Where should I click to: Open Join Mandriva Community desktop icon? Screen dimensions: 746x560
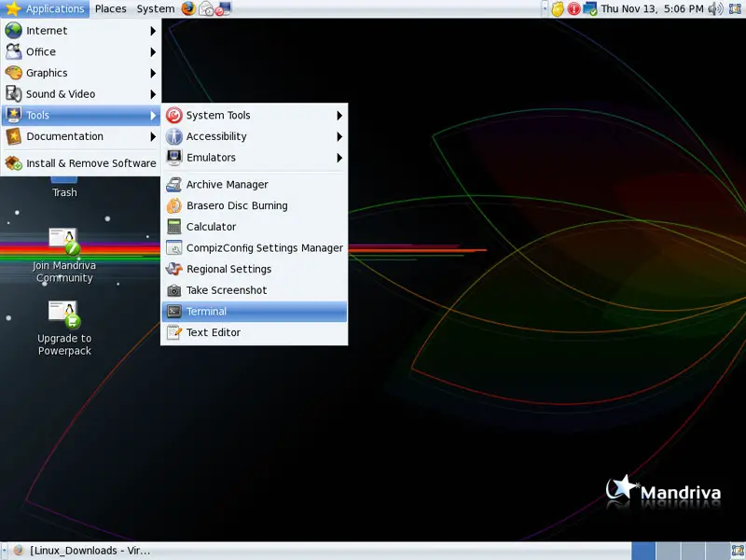click(x=64, y=255)
